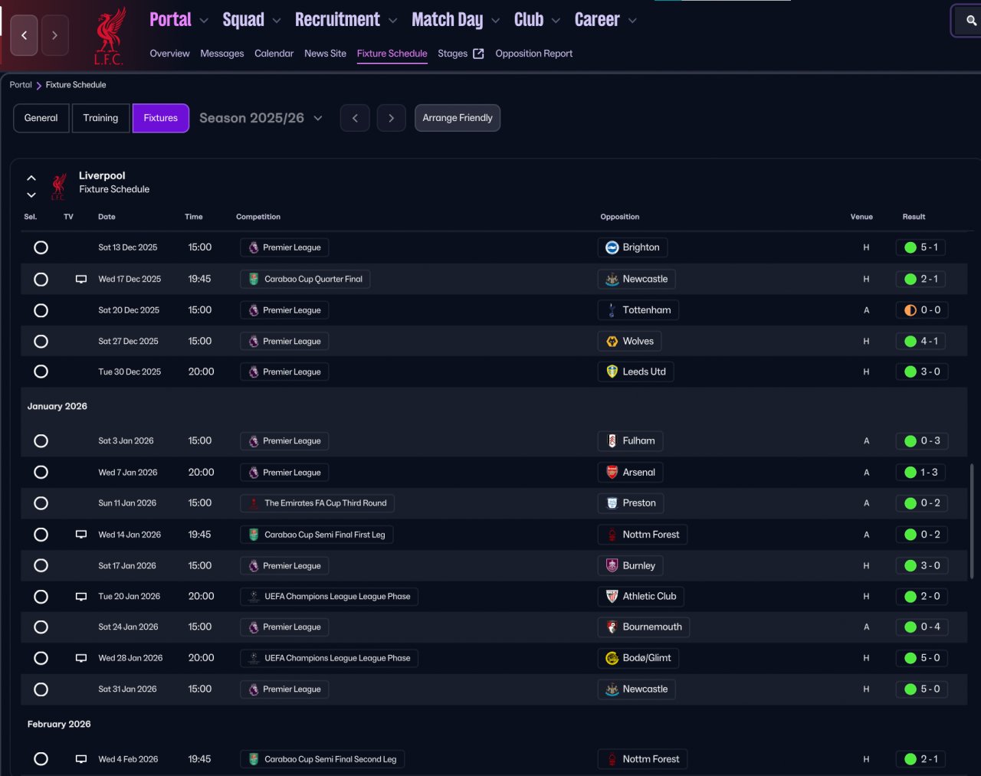Image resolution: width=981 pixels, height=776 pixels.
Task: Click the Leeds Utd club badge
Action: [x=612, y=372]
